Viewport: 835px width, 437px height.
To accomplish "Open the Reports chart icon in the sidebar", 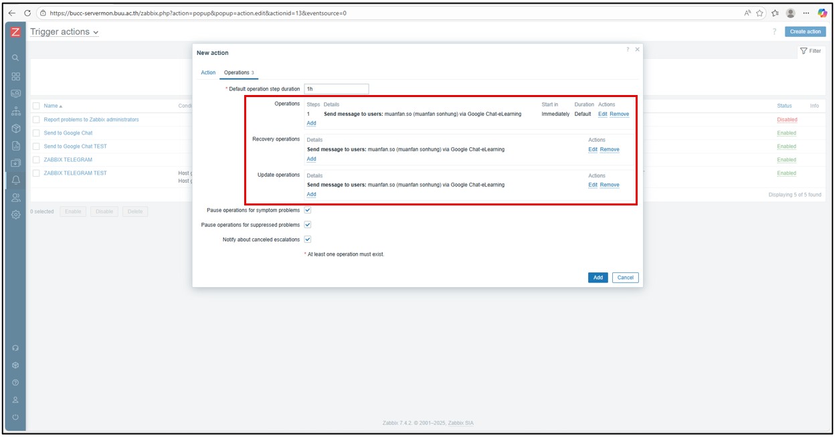I will pos(16,146).
